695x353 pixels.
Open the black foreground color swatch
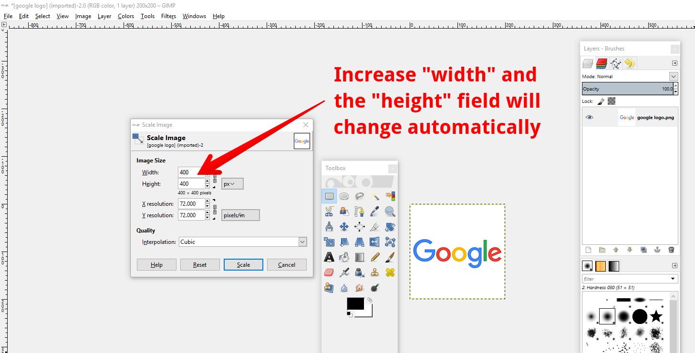click(x=355, y=303)
